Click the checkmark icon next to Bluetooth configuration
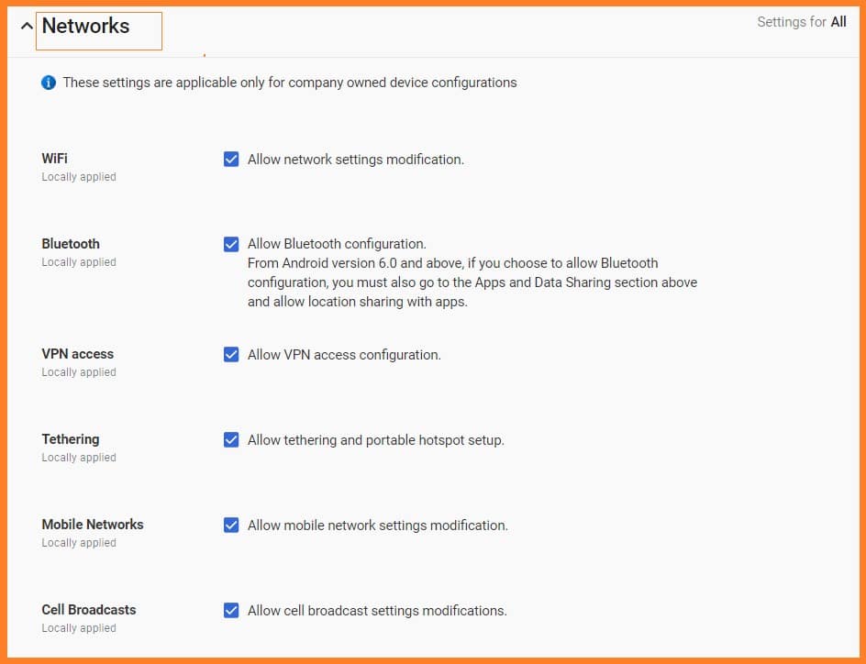The width and height of the screenshot is (866, 664). (x=231, y=244)
